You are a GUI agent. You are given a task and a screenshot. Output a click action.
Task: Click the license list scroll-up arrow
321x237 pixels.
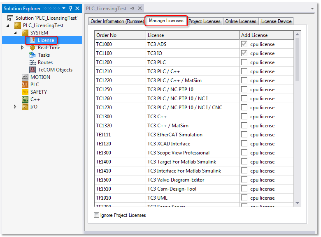[x=297, y=35]
